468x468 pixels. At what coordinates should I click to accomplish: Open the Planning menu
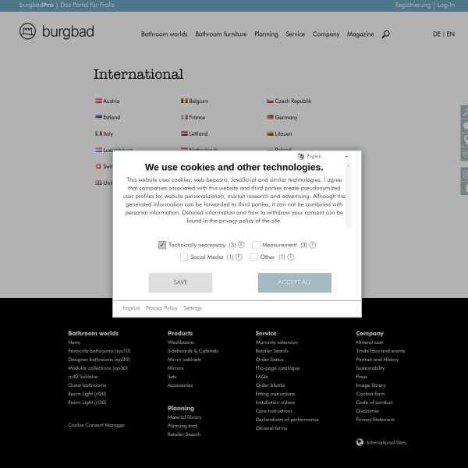coord(266,34)
